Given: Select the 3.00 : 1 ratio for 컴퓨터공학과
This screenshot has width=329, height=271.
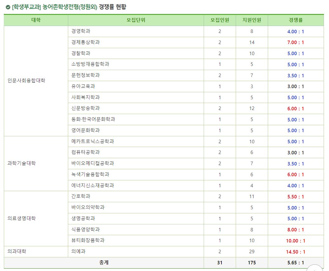Looking at the screenshot, I should tap(296, 153).
